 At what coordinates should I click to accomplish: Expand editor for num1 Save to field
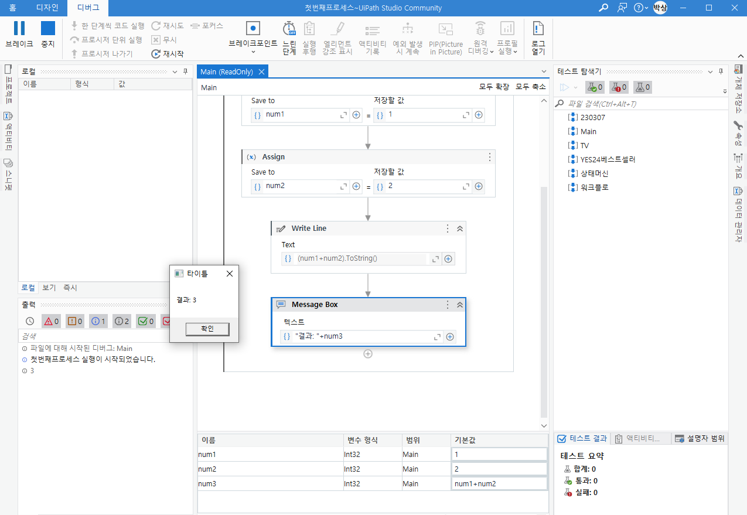[344, 115]
